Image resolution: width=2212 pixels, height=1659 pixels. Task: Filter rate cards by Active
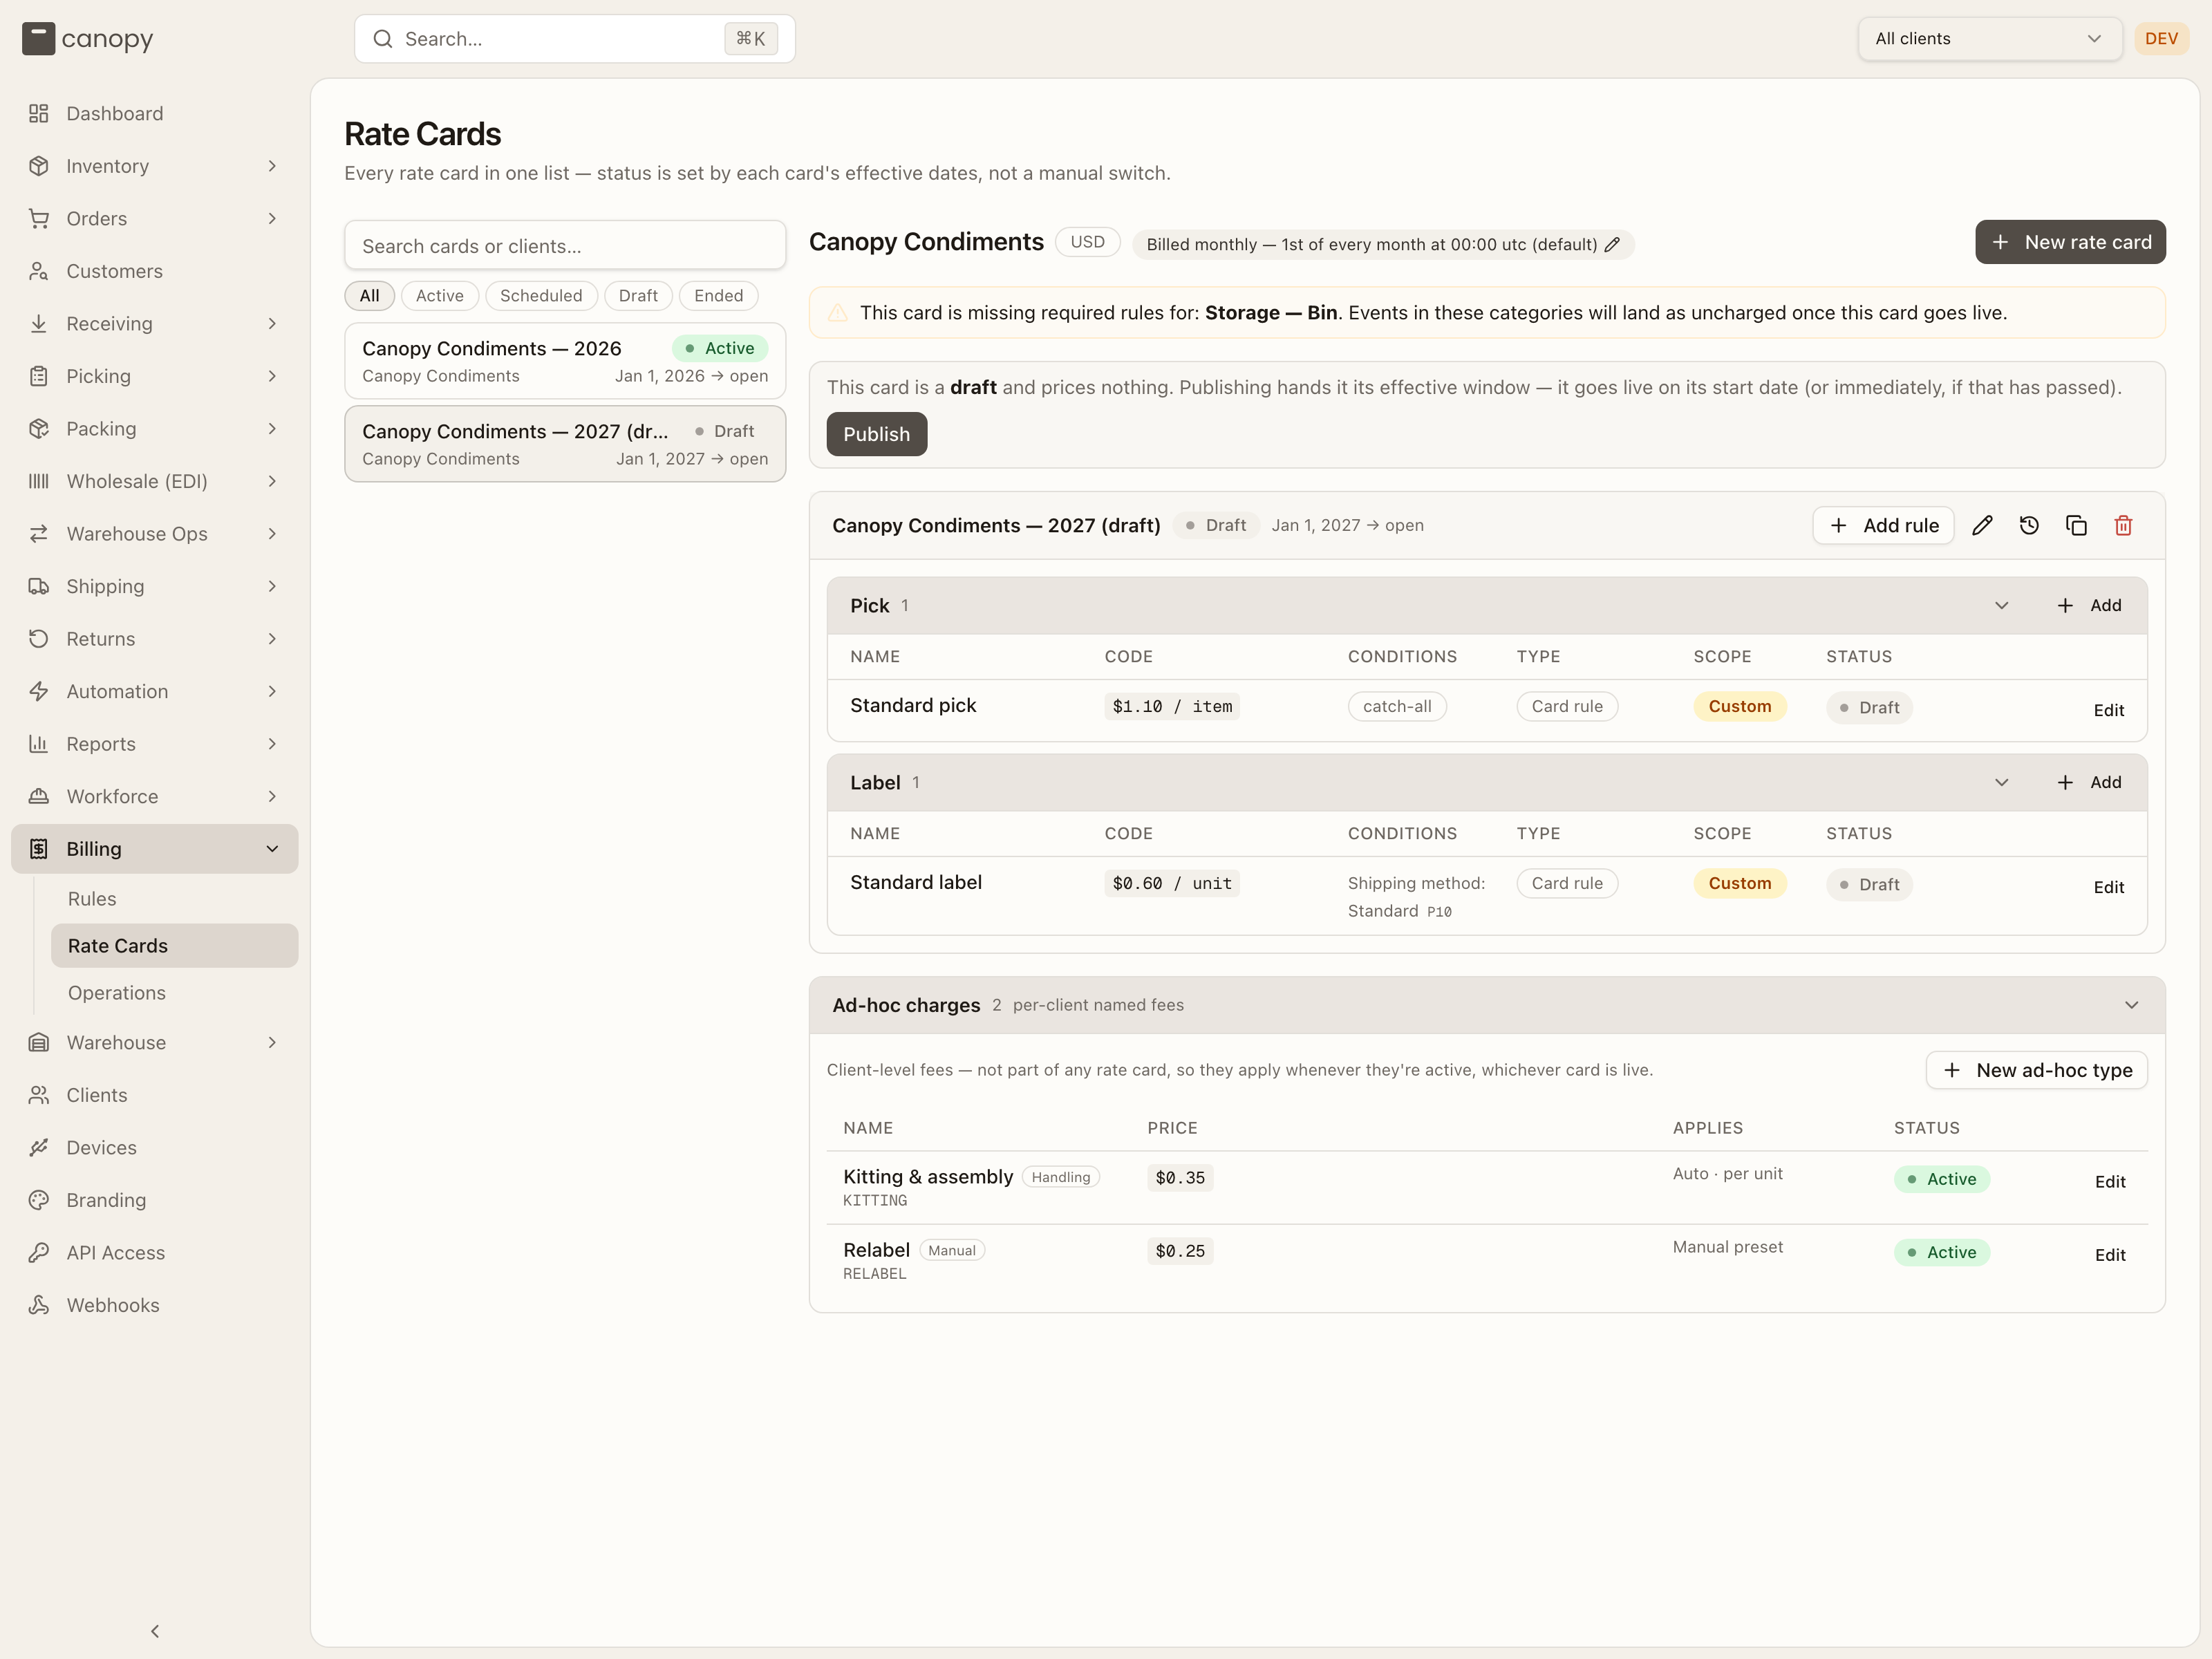440,296
